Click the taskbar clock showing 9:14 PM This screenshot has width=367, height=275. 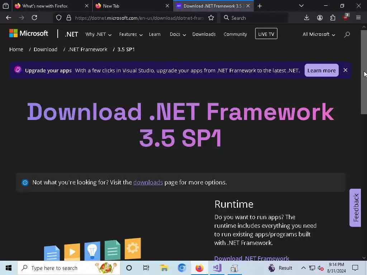336,268
